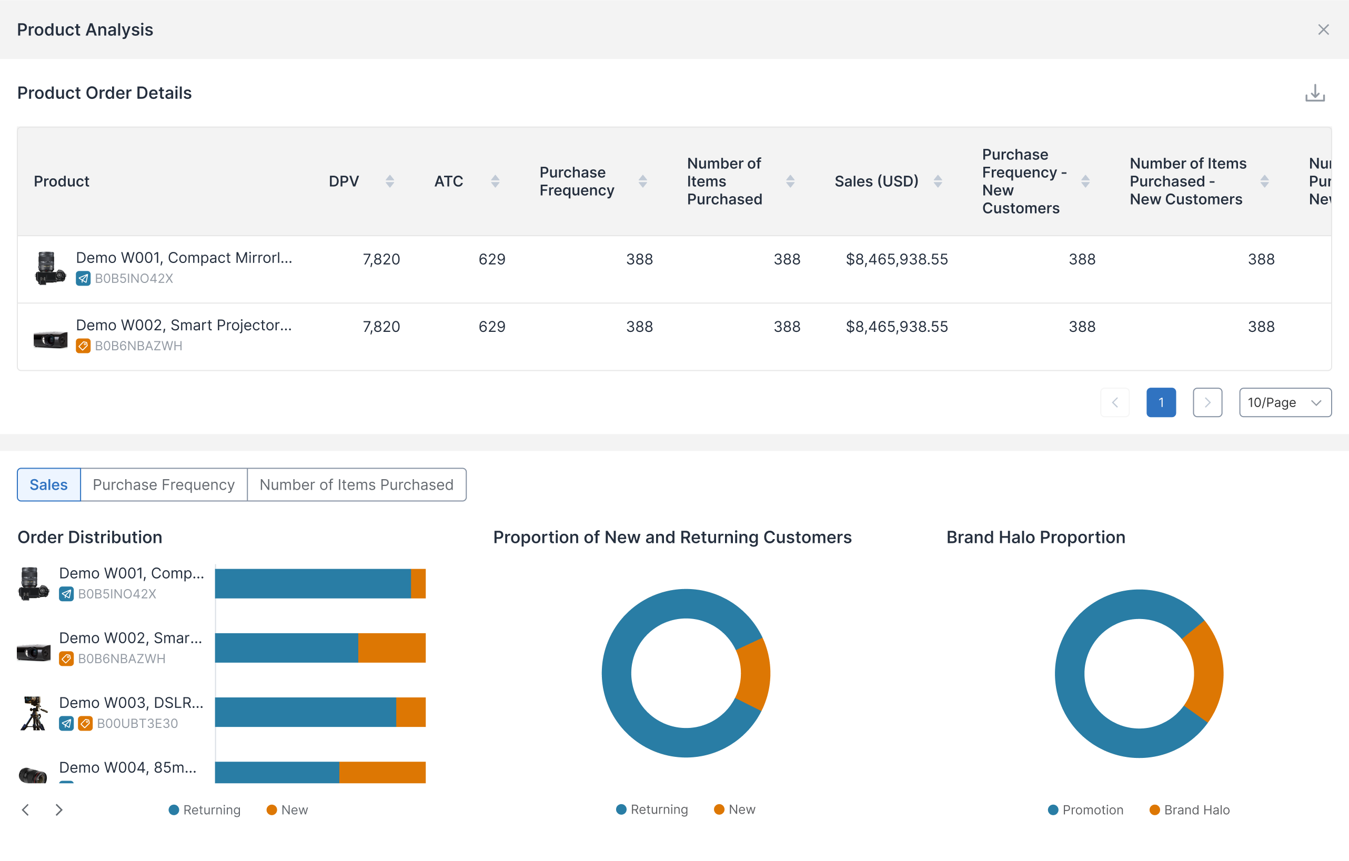Open Demo W002 projector thumbnail in table
Image resolution: width=1349 pixels, height=861 pixels.
point(51,339)
